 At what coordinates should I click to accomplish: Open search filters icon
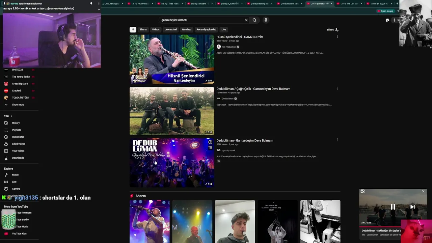coord(336,30)
